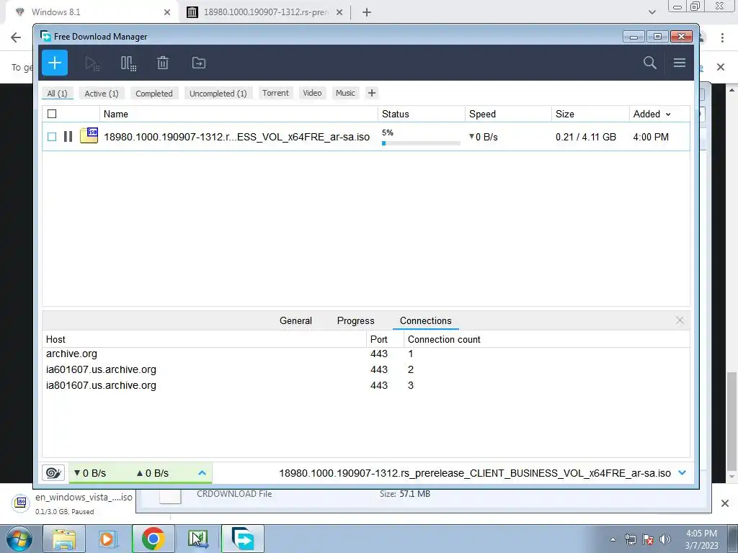Close the Windows 8.1 Chrome tab

point(167,12)
